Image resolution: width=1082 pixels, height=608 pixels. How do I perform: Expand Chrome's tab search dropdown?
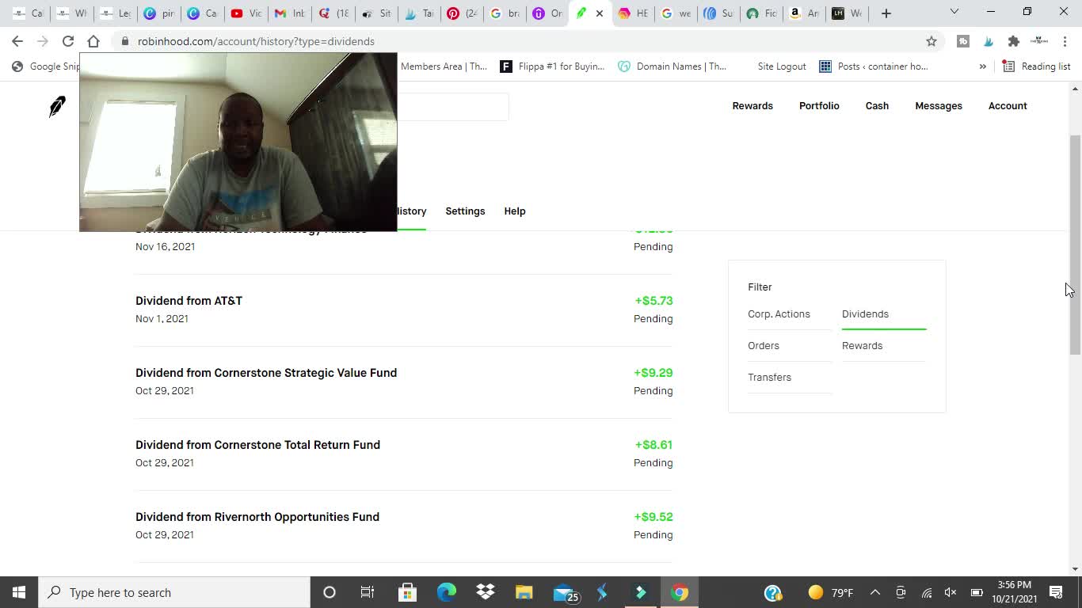tap(954, 12)
